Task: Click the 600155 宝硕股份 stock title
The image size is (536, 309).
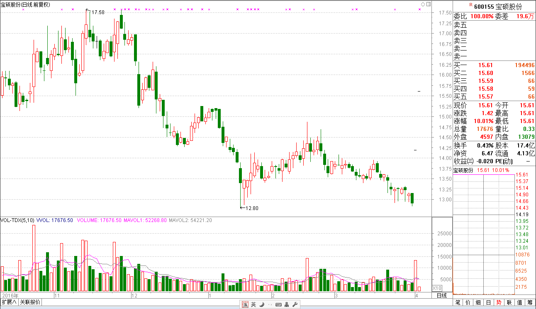Action: [x=498, y=7]
